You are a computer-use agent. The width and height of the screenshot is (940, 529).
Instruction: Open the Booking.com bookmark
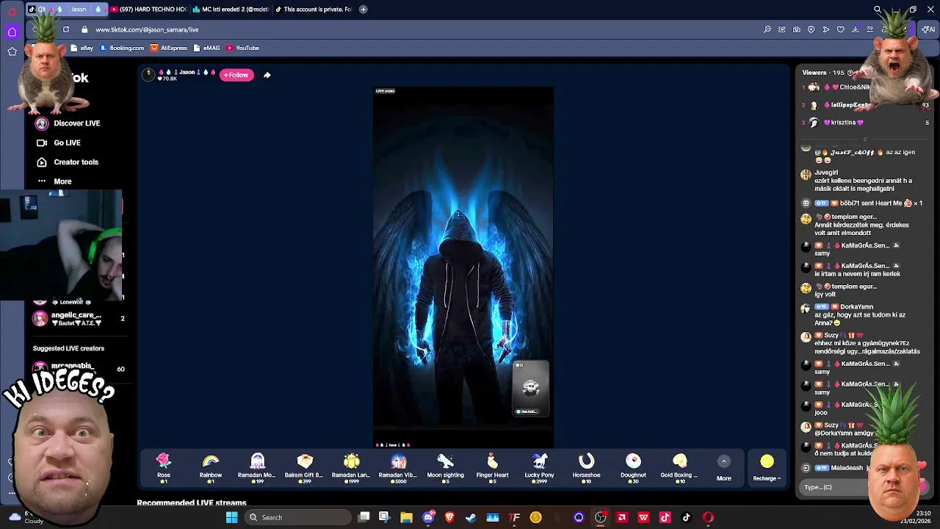[122, 48]
